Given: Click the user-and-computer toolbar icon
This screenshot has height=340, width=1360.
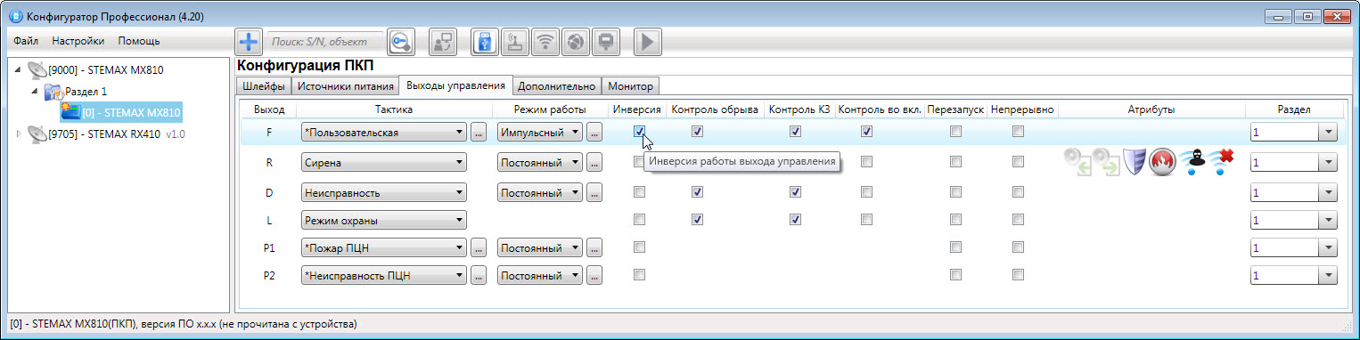Looking at the screenshot, I should click(443, 42).
